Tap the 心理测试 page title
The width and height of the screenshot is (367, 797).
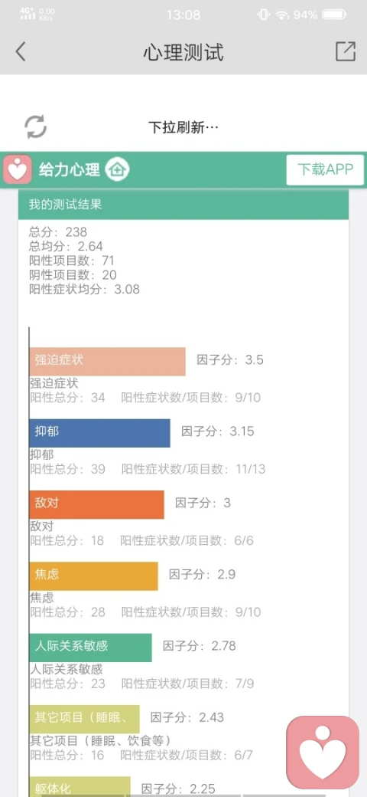click(183, 52)
